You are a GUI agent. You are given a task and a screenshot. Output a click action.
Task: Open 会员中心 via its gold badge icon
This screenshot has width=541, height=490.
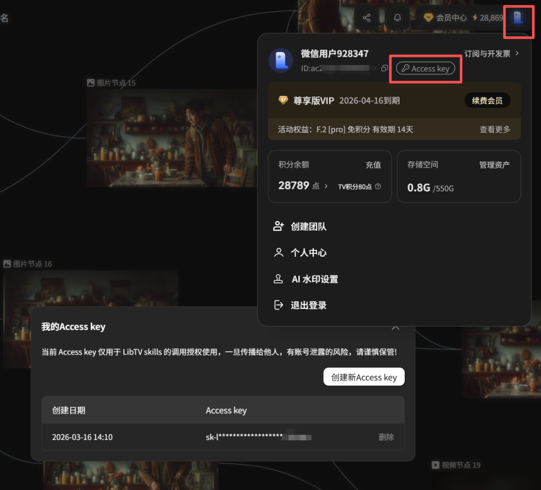coord(428,17)
